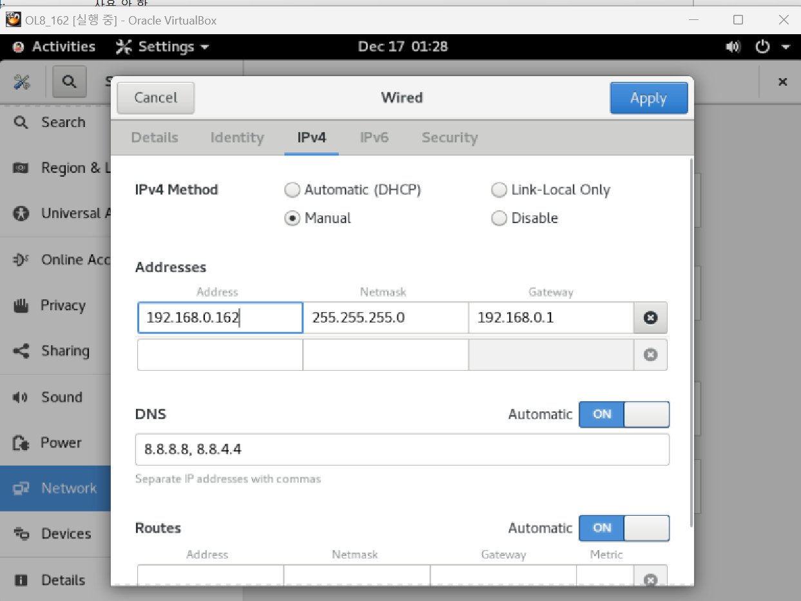Delete the 192.168.0.162 address row
Screen dimensions: 801x601
click(x=650, y=318)
